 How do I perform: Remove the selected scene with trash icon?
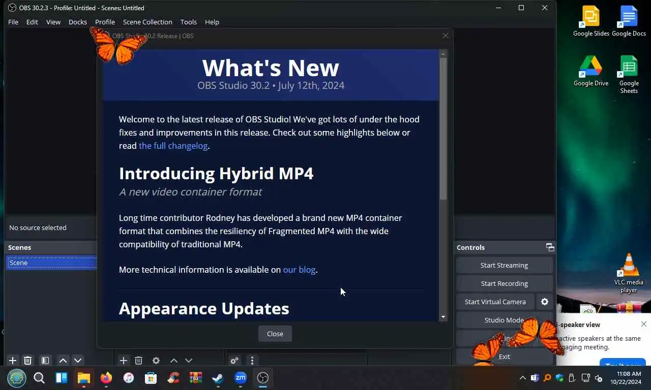tap(28, 361)
